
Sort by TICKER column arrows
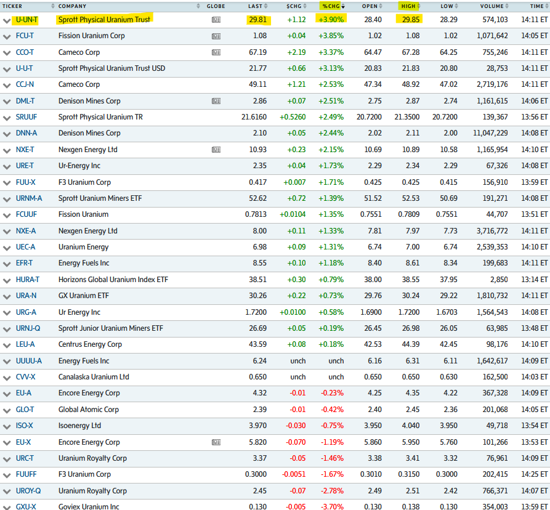53,6
